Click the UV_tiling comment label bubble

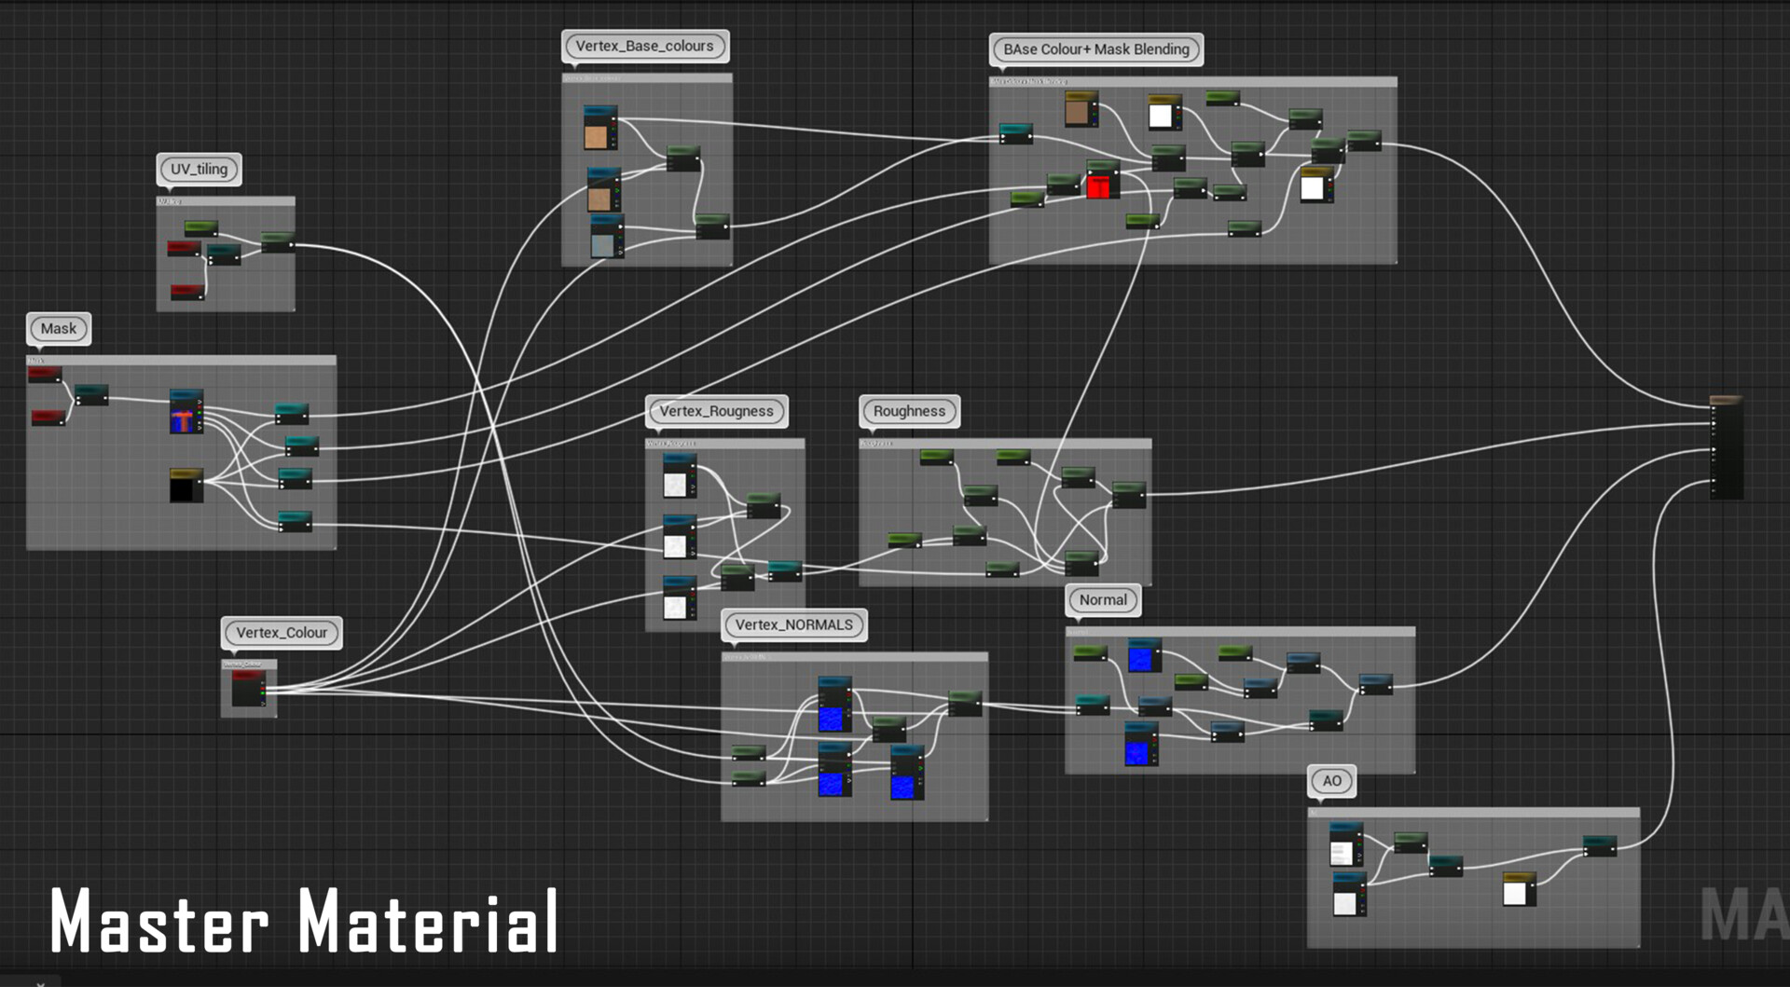198,169
